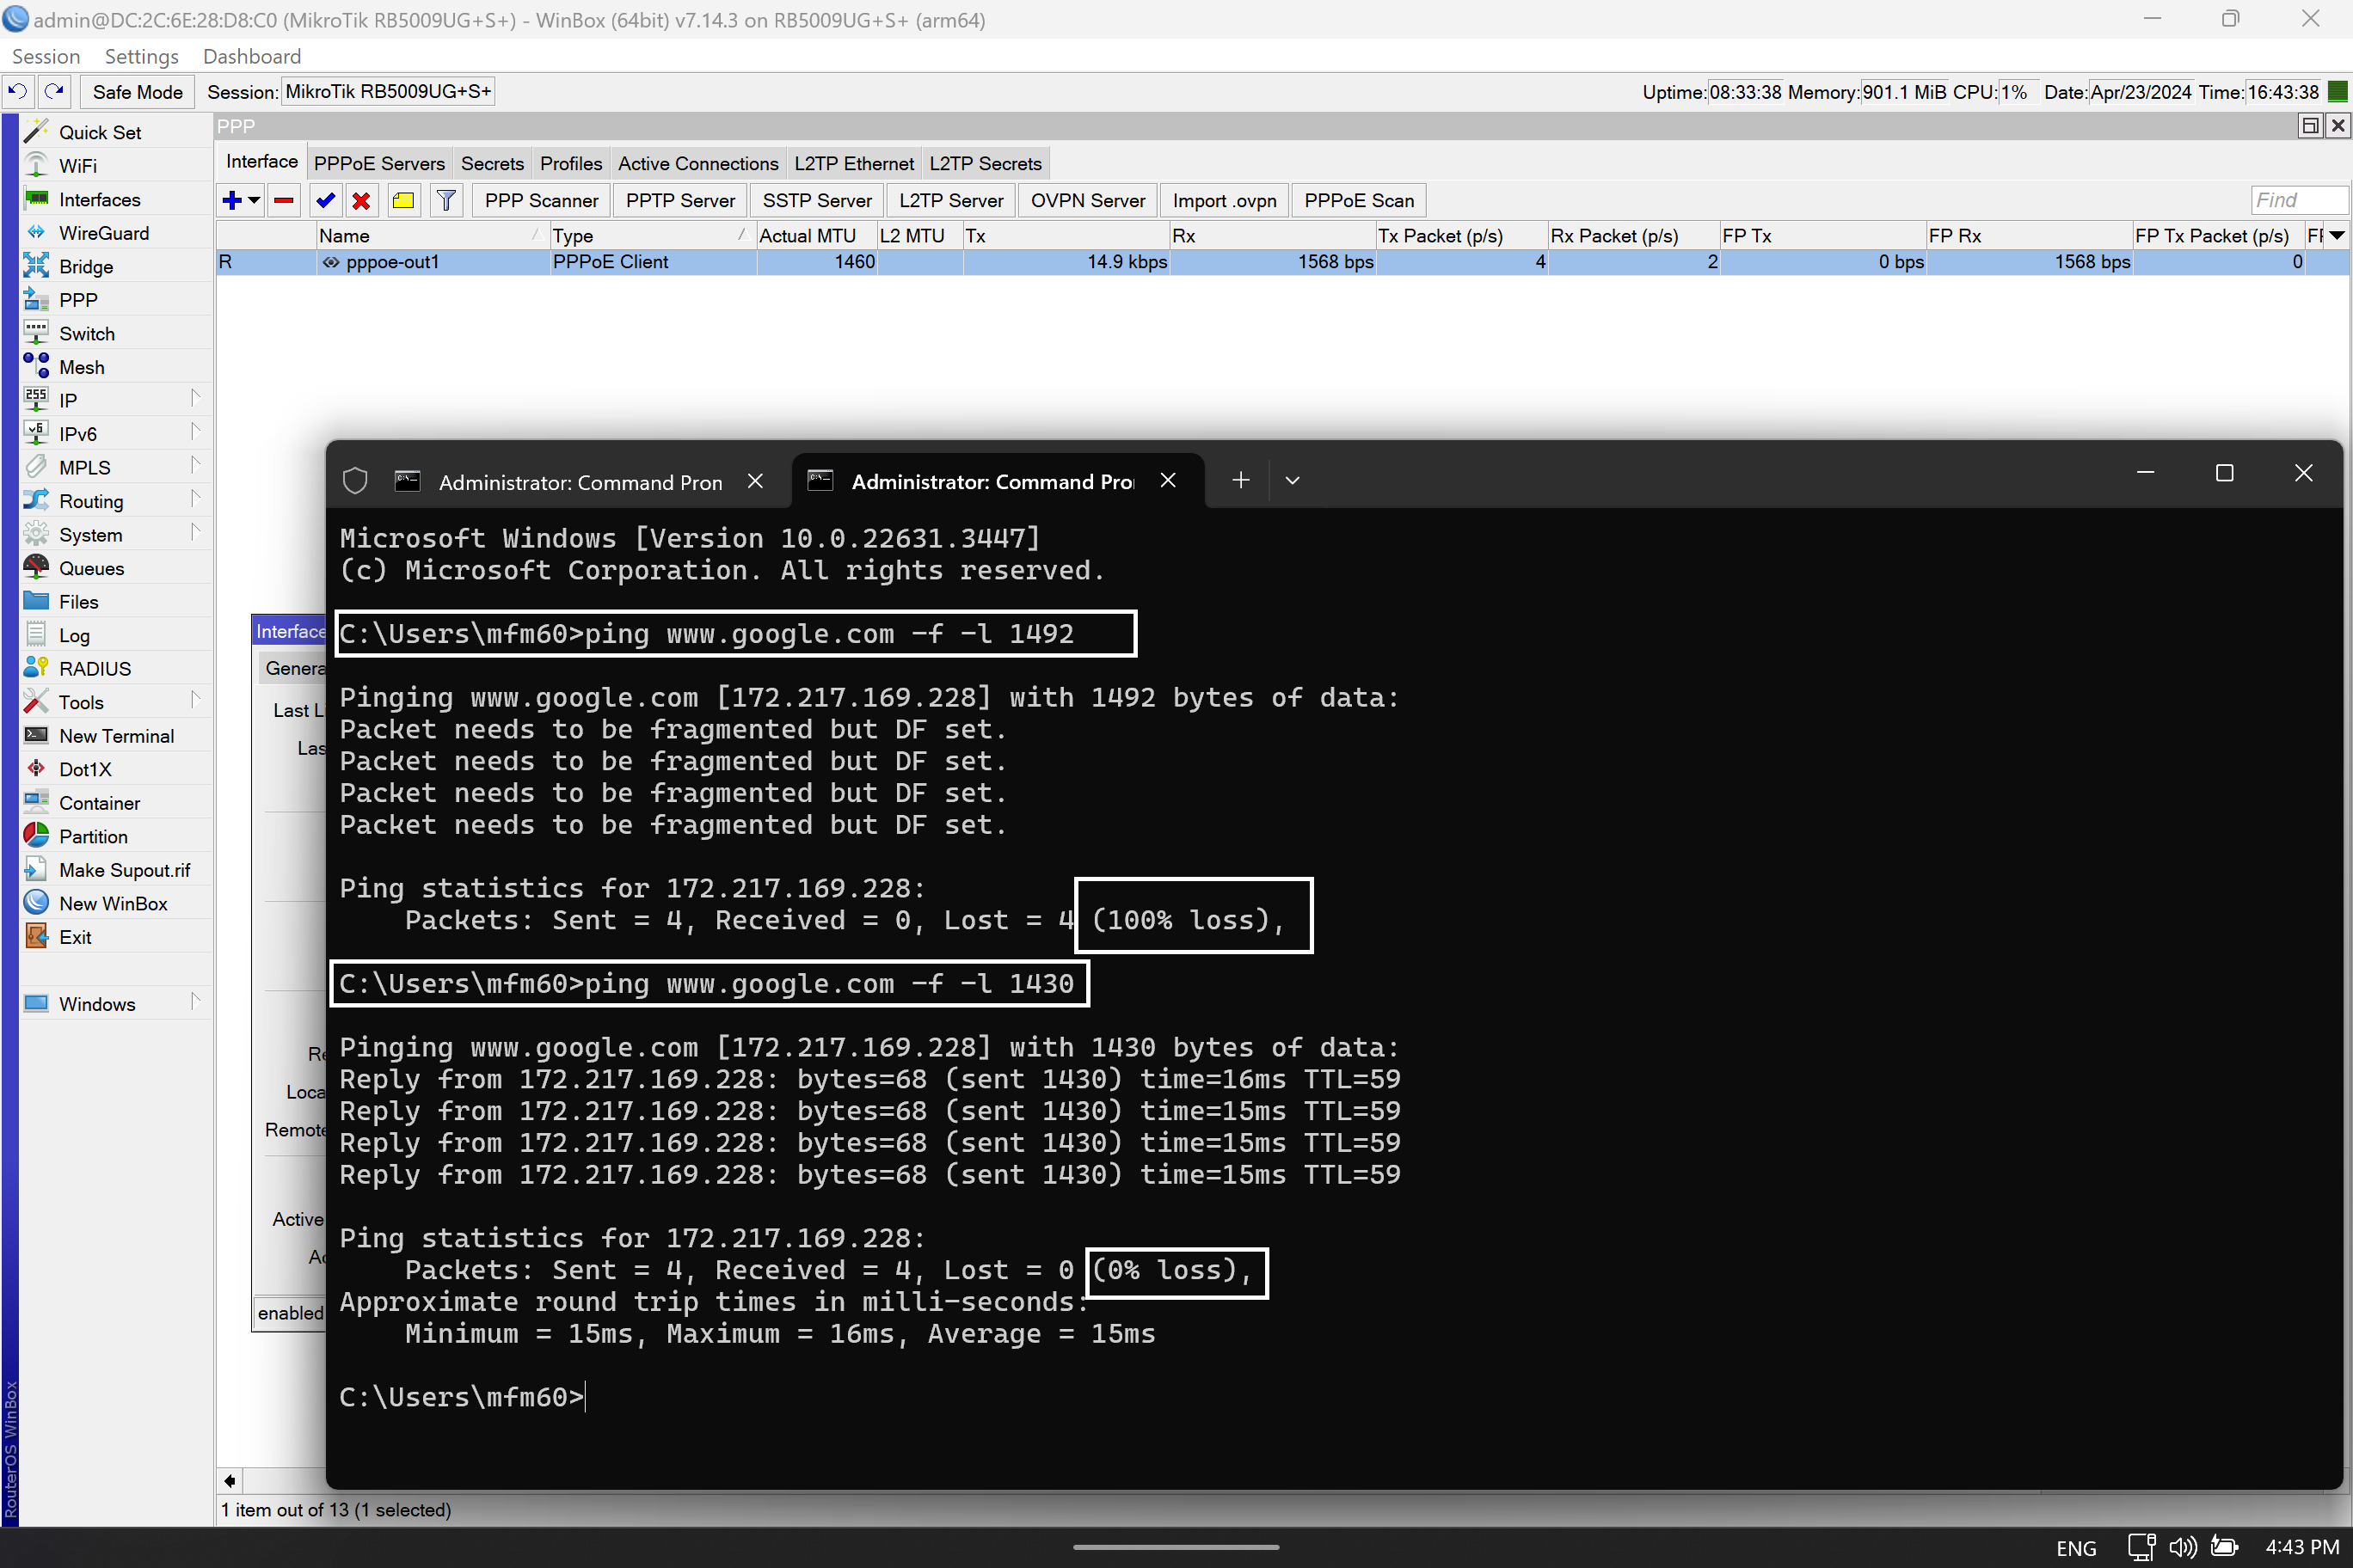Image resolution: width=2353 pixels, height=1568 pixels.
Task: Click the red X Disable icon
Action: [x=361, y=200]
